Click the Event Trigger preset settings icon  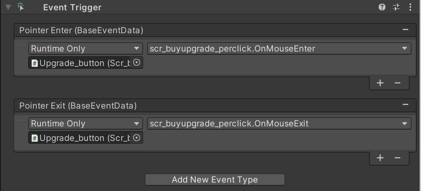coord(396,7)
